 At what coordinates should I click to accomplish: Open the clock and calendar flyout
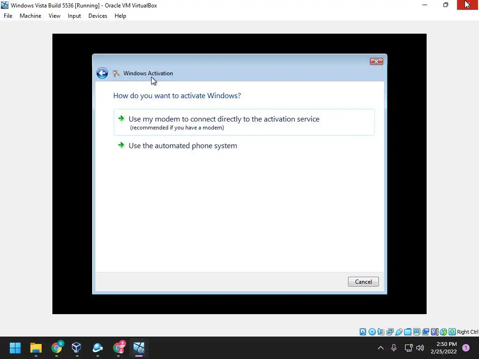[x=443, y=348]
